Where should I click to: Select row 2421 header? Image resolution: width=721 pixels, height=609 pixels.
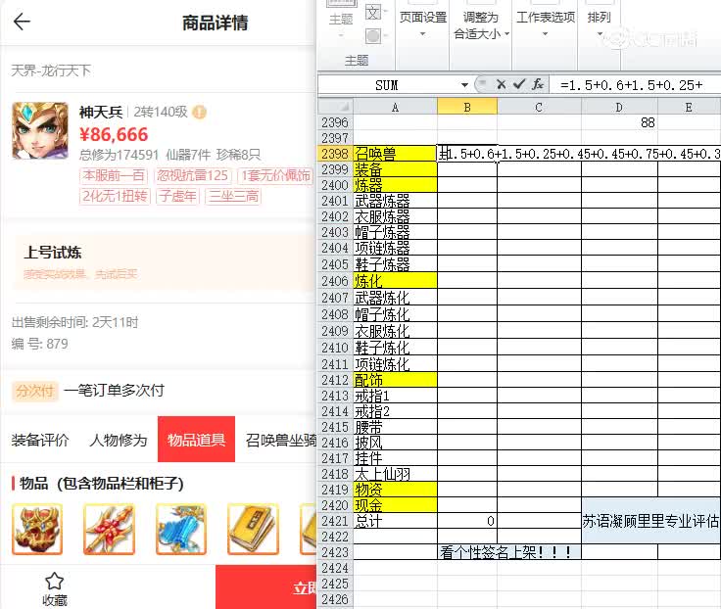(335, 521)
